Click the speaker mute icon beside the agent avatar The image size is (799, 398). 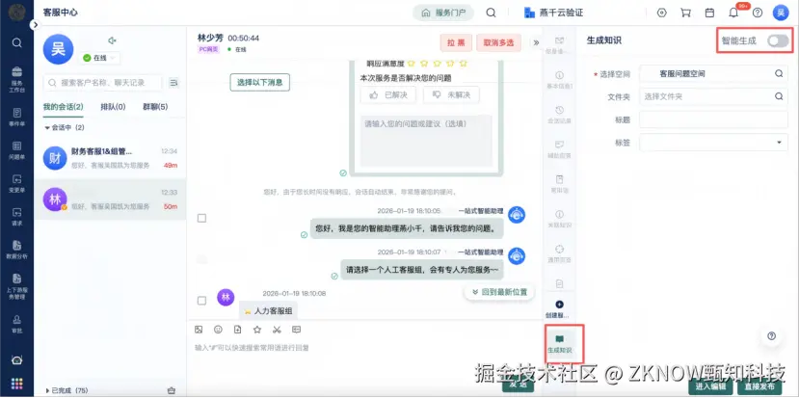tap(112, 40)
